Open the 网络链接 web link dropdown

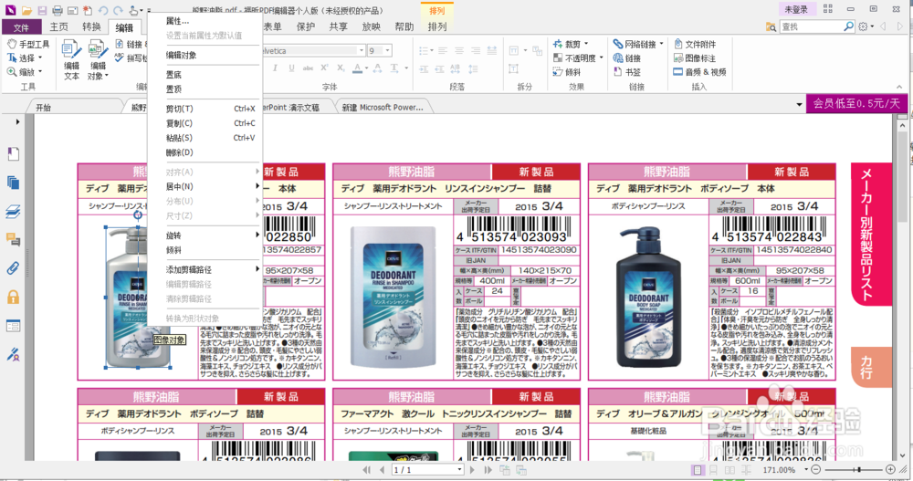tap(661, 44)
